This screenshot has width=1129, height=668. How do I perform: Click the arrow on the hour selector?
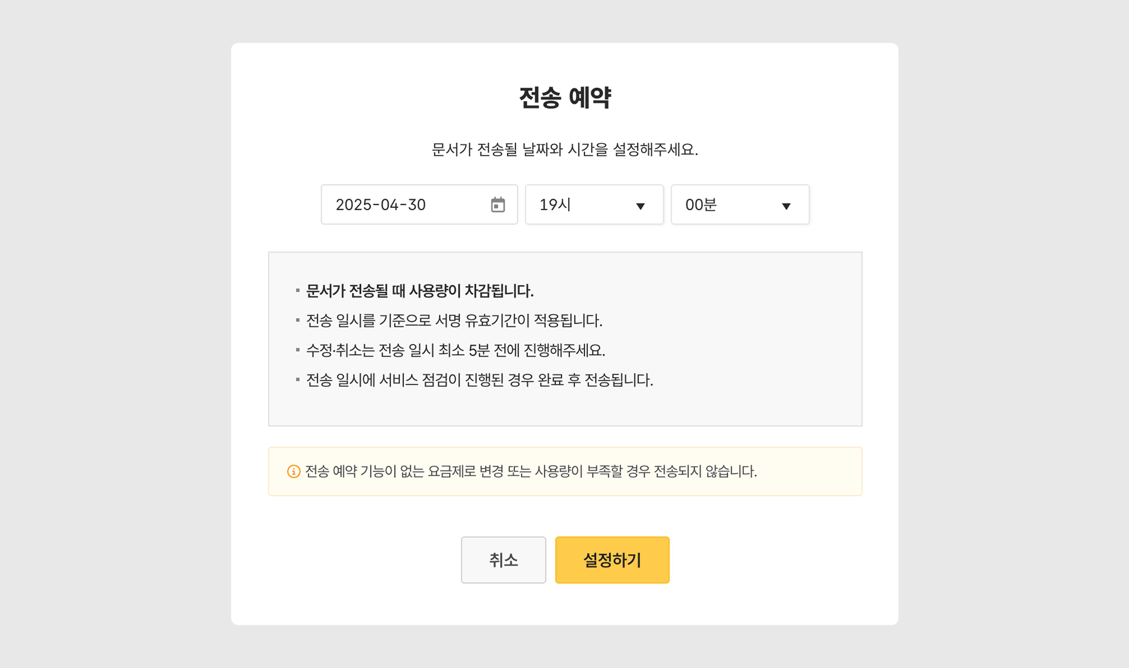click(640, 206)
